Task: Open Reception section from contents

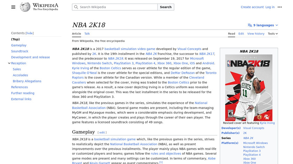Action: (x=18, y=63)
